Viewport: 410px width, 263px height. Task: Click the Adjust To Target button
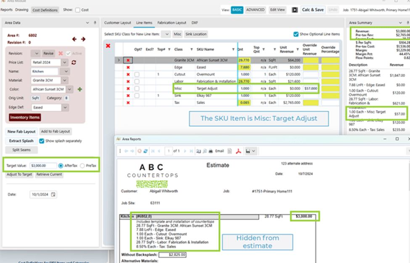click(20, 174)
